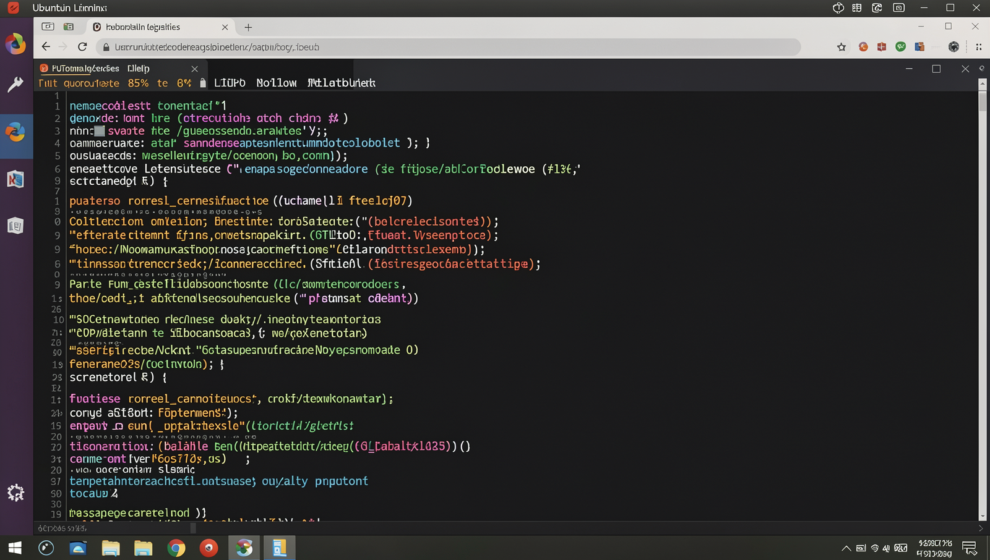Bookmark this page with the star icon
Viewport: 990px width, 560px height.
click(x=841, y=47)
